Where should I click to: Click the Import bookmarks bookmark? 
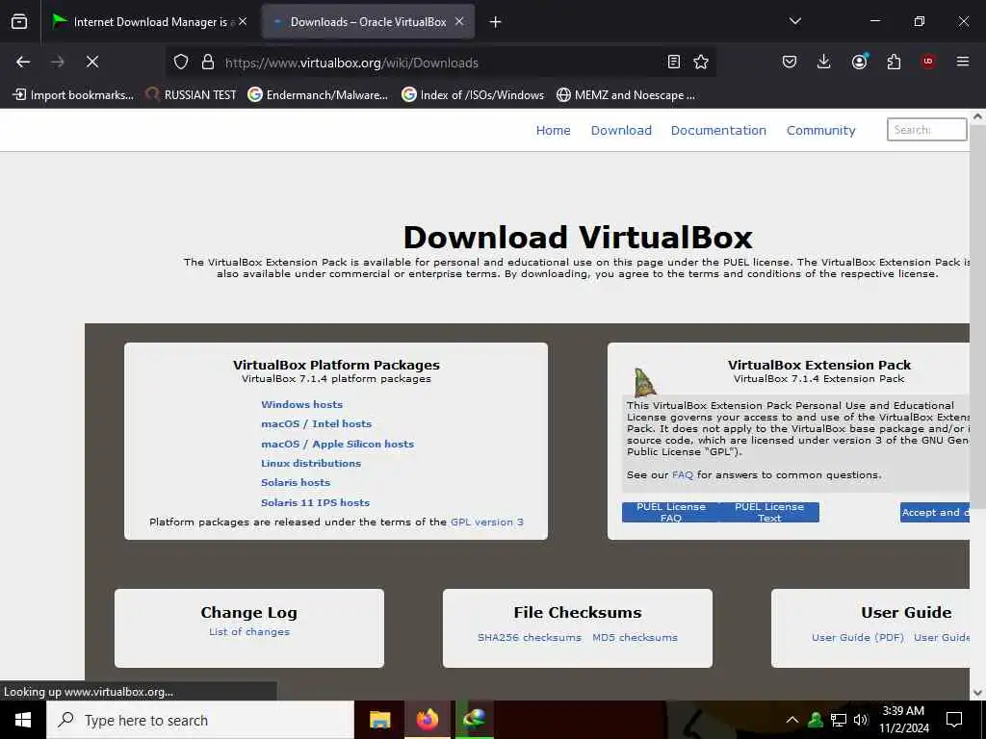point(73,95)
